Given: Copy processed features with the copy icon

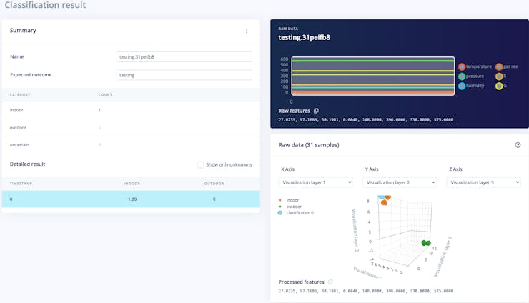Looking at the screenshot, I should 330,282.
